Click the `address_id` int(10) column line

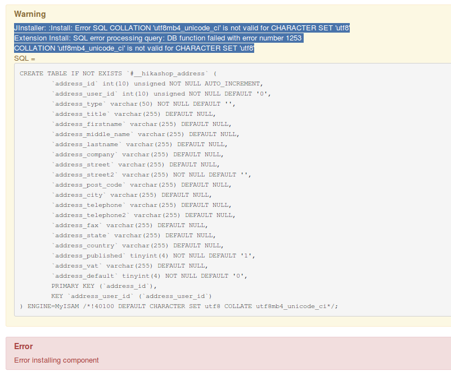click(x=157, y=84)
